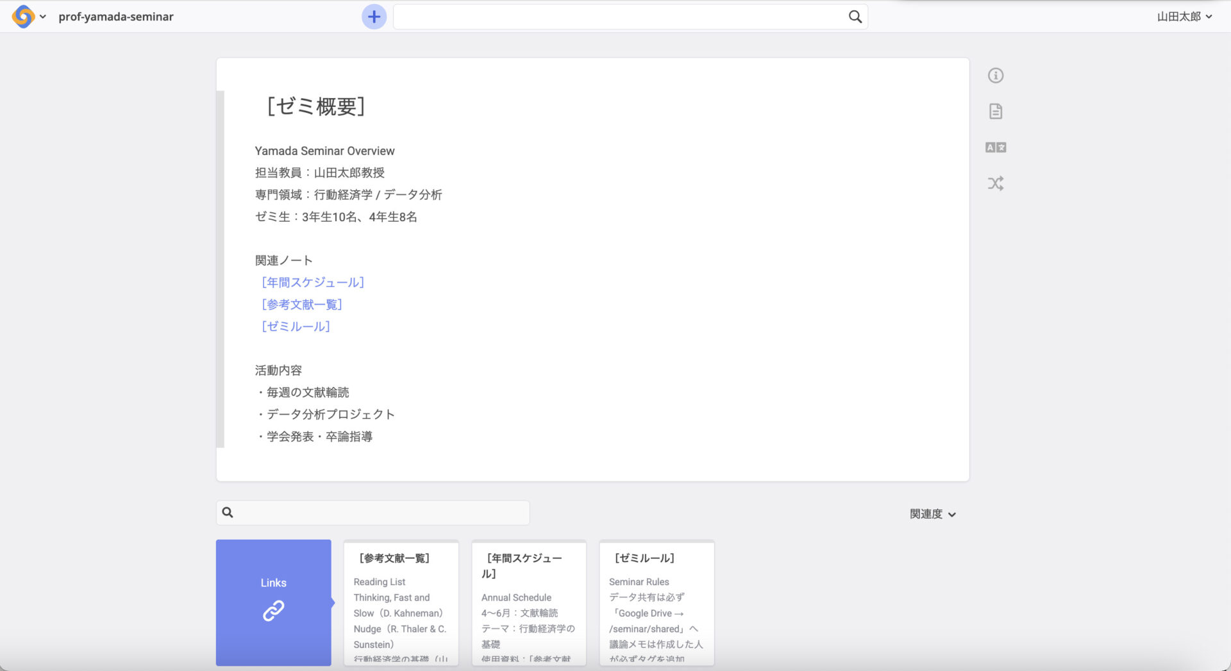This screenshot has width=1231, height=671.
Task: Click the related pages search field
Action: coord(373,512)
